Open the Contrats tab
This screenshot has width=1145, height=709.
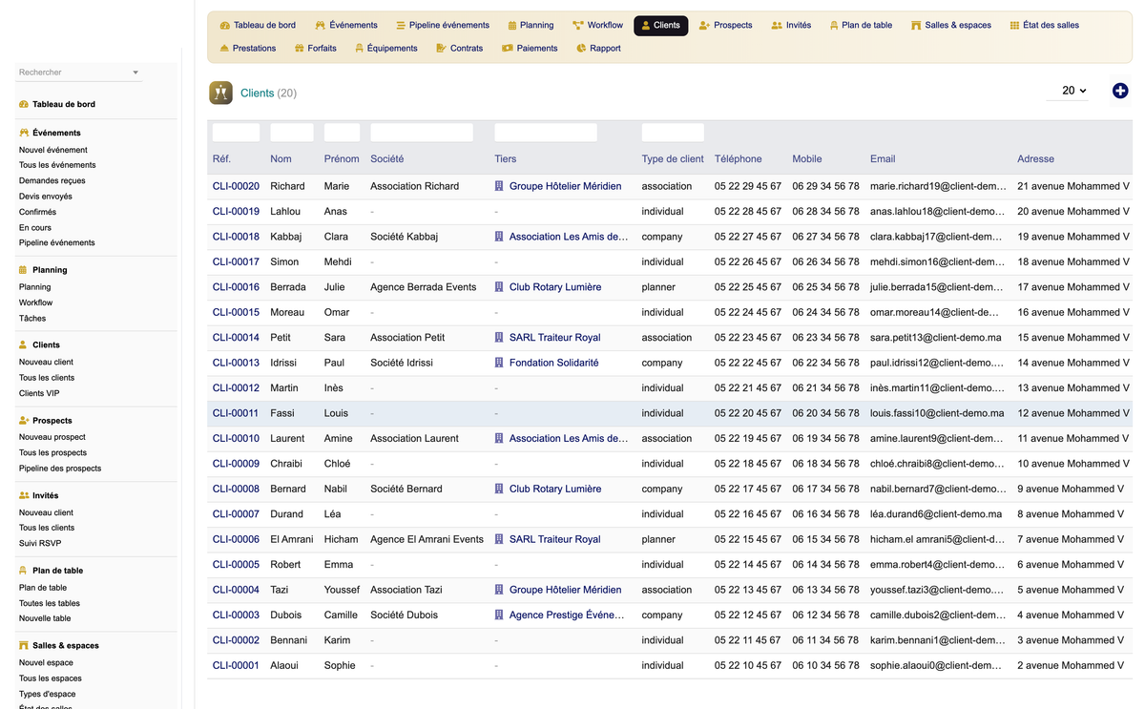coord(459,48)
